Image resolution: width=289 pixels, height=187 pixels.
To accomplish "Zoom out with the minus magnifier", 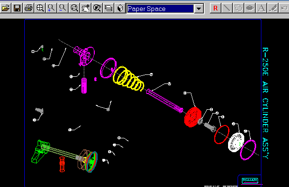I will [63, 8].
